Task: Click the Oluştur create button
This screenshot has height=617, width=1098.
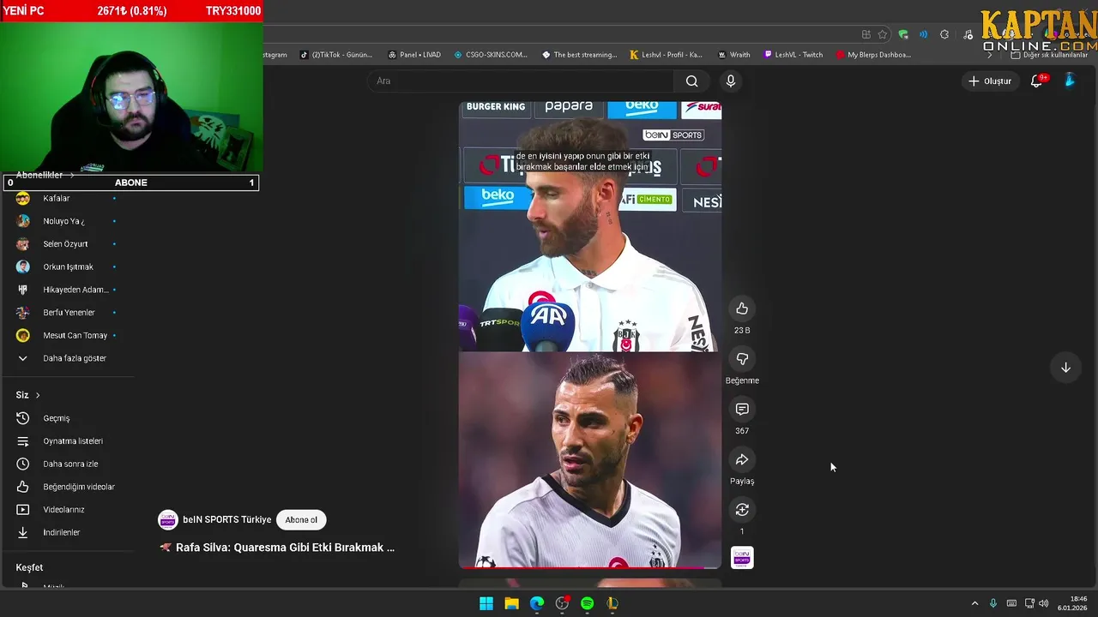Action: [x=990, y=81]
